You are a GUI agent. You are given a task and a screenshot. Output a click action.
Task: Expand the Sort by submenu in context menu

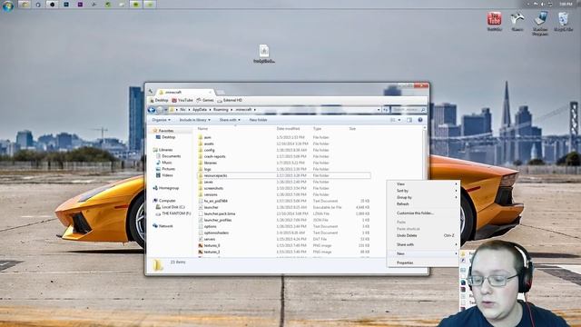(x=423, y=191)
